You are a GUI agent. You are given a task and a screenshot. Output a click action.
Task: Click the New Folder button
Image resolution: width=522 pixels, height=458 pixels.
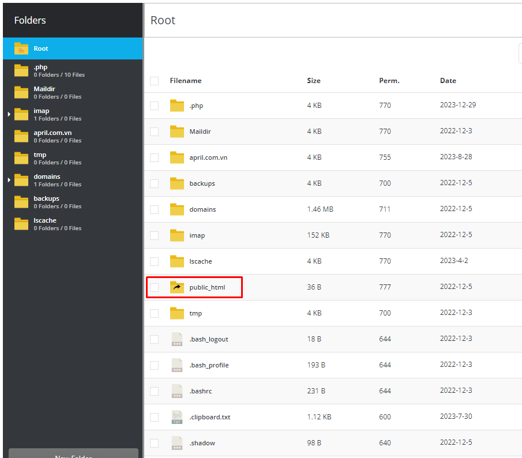(x=73, y=454)
